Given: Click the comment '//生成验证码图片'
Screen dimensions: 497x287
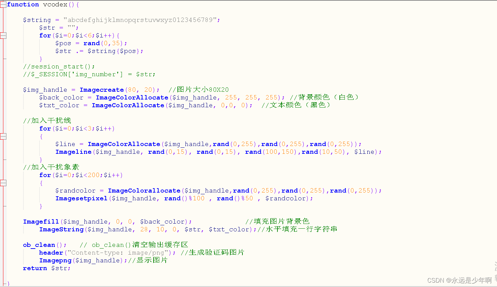Looking at the screenshot, I should tap(212, 252).
